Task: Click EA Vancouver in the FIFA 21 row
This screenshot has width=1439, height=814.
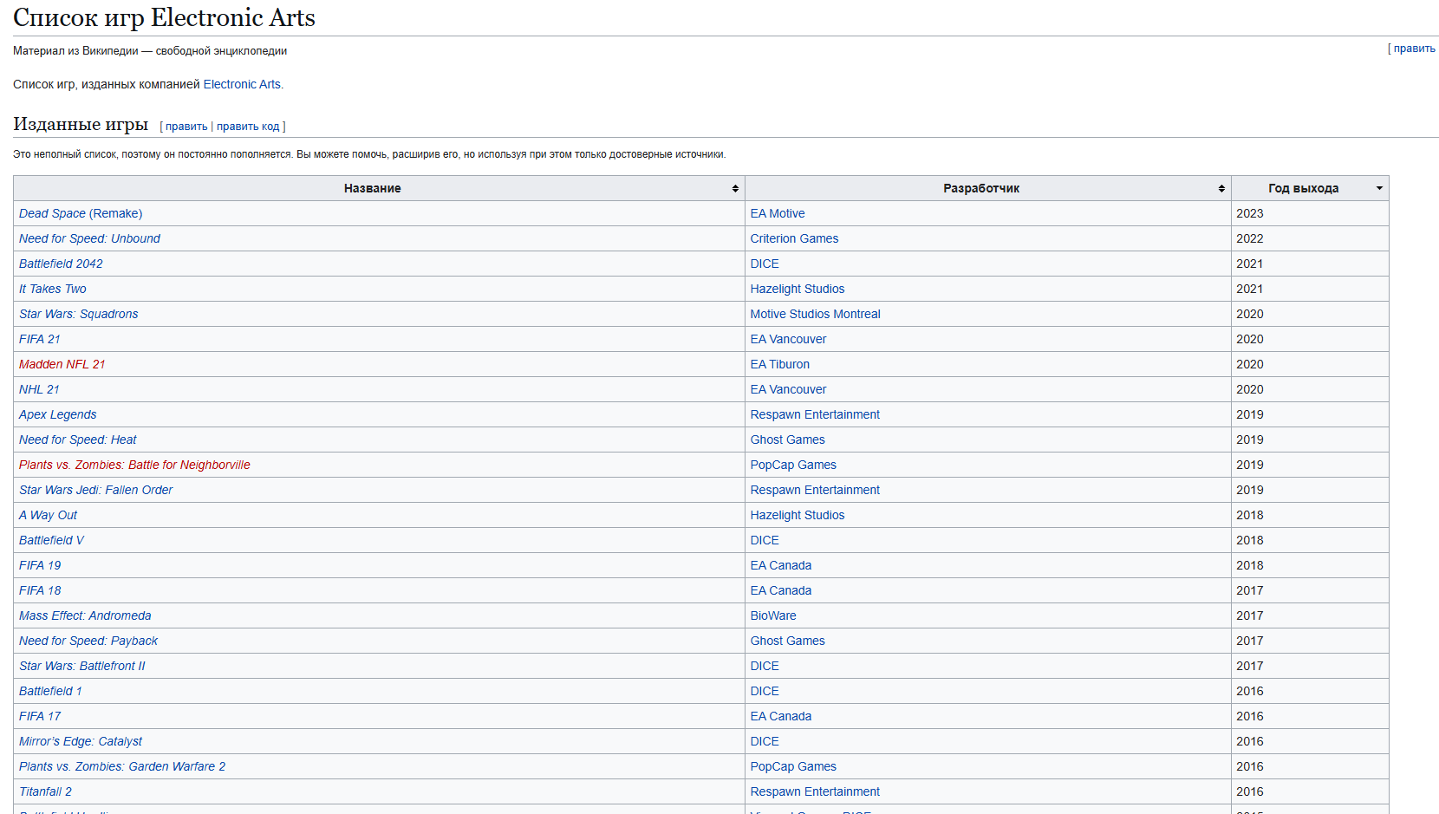Action: point(789,339)
